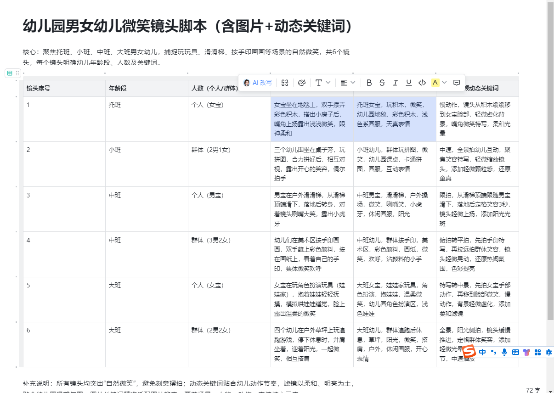554x393 pixels.
Task: Click the cell starting 俯拍转平拍
Action: coord(478,254)
